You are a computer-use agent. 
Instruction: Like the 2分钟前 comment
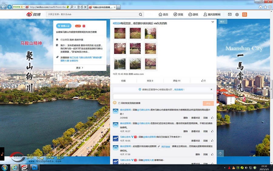[x=212, y=118]
